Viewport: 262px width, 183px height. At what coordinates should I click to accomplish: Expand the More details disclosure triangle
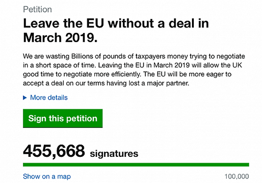pyautogui.click(x=25, y=98)
